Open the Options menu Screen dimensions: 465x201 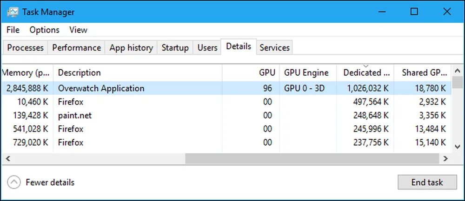(x=45, y=30)
